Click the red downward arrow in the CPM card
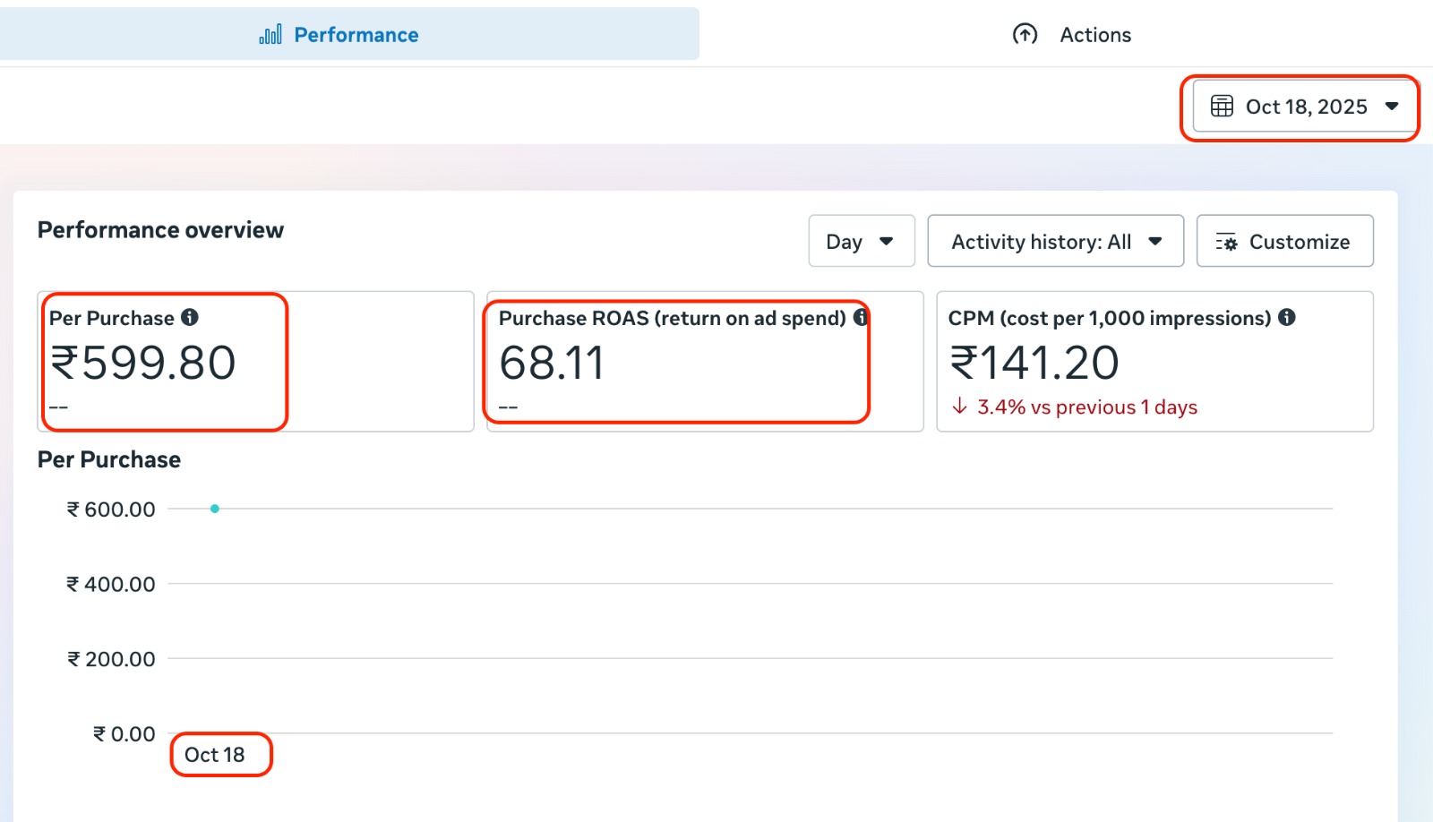 point(960,407)
